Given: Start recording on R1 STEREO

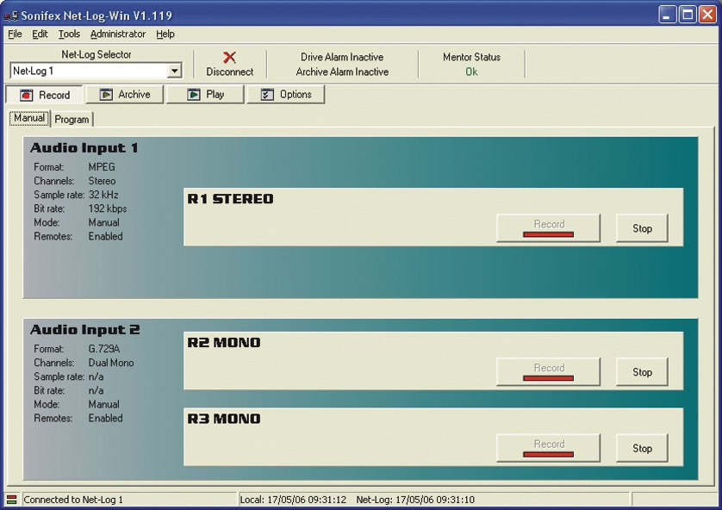Looking at the screenshot, I should tap(548, 227).
